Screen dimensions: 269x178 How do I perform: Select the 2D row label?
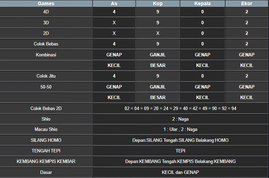click(x=46, y=33)
